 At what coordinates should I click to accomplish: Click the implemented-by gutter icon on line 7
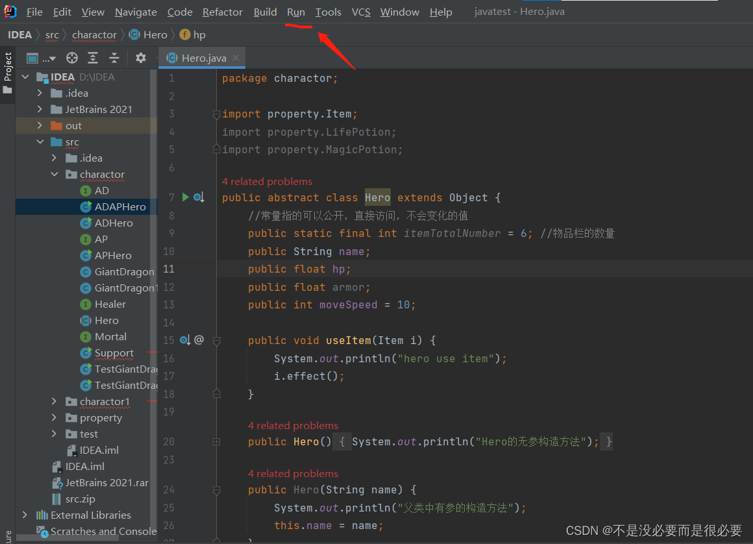tap(199, 197)
